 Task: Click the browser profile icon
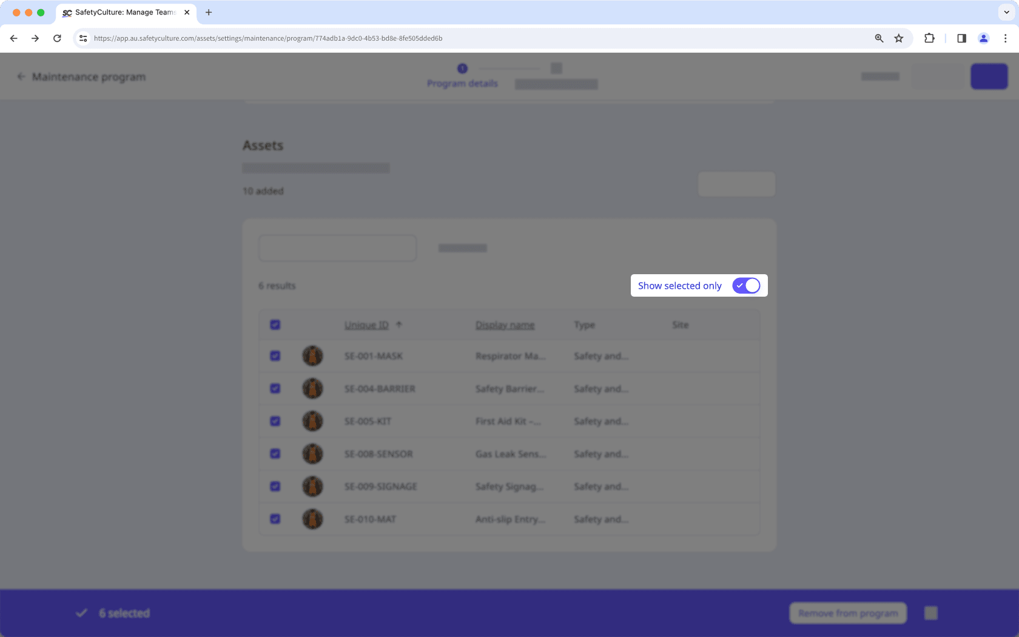(983, 38)
